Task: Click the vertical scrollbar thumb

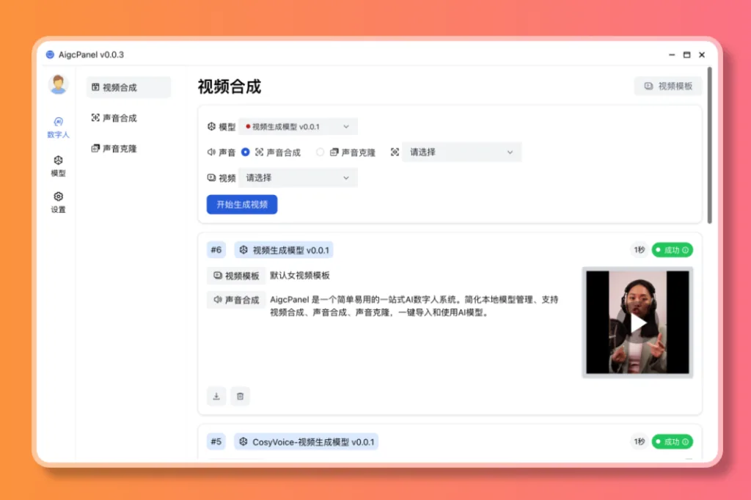Action: click(x=709, y=145)
